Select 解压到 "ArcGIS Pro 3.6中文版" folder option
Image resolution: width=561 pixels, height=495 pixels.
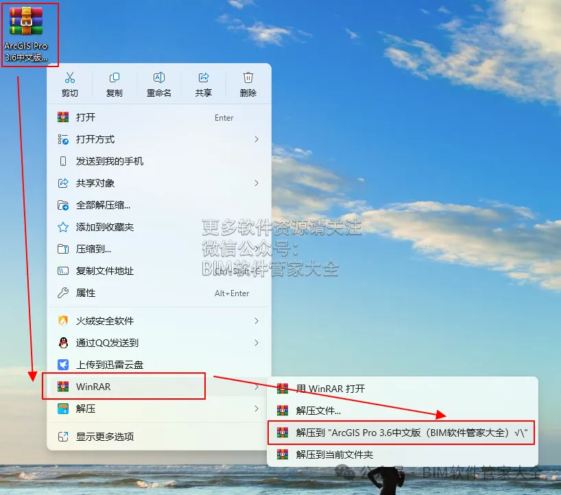coord(401,433)
